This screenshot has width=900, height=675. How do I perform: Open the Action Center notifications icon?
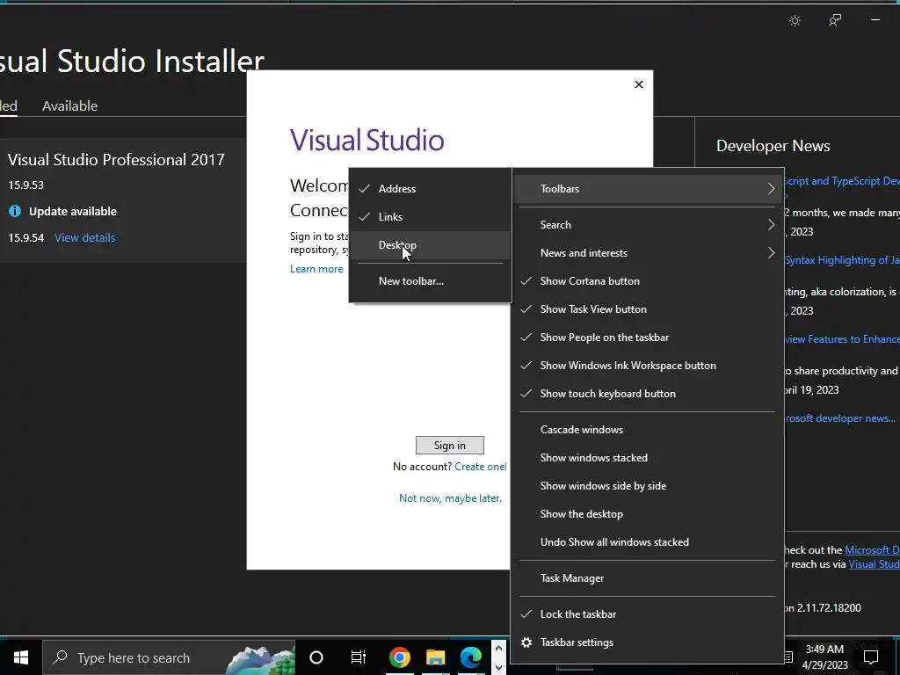[x=871, y=657]
